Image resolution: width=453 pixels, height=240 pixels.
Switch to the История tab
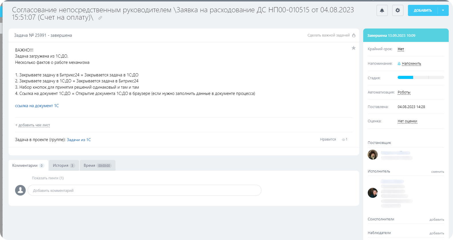point(64,165)
